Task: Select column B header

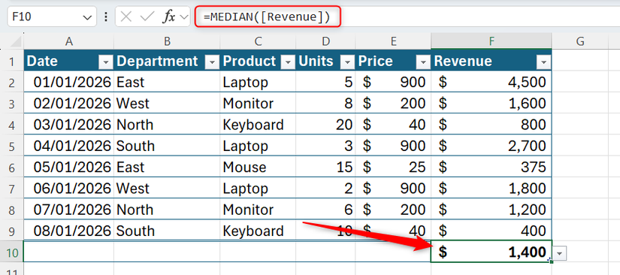Action: click(167, 41)
